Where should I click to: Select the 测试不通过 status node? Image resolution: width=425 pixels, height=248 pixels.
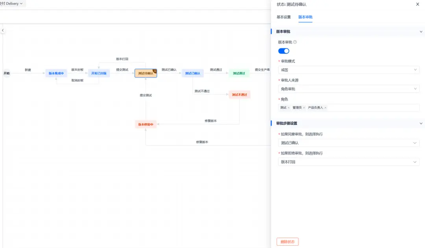point(239,94)
